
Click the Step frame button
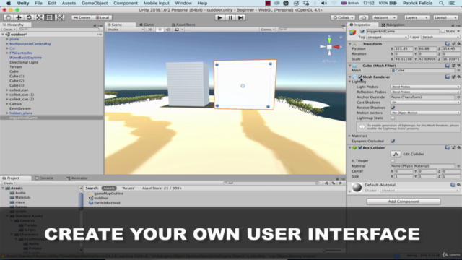(x=240, y=17)
